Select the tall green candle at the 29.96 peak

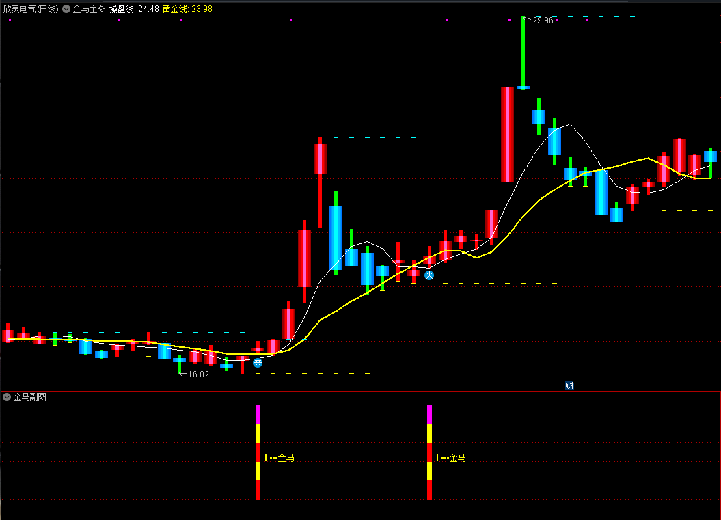(523, 52)
